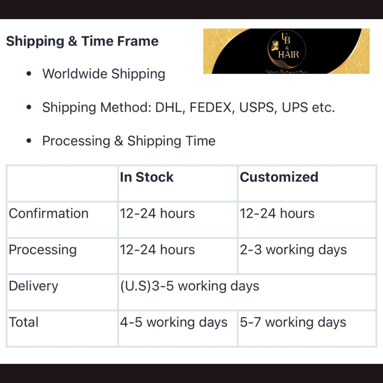
Task: Click the 4-5 working days total cell
Action: 174,322
